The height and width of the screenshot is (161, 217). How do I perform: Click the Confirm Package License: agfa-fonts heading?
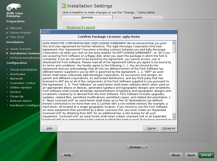point(109,37)
